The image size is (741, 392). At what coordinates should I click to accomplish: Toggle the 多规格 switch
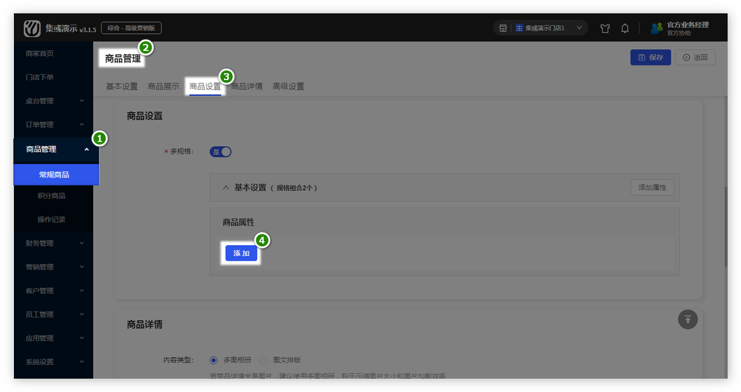[221, 151]
